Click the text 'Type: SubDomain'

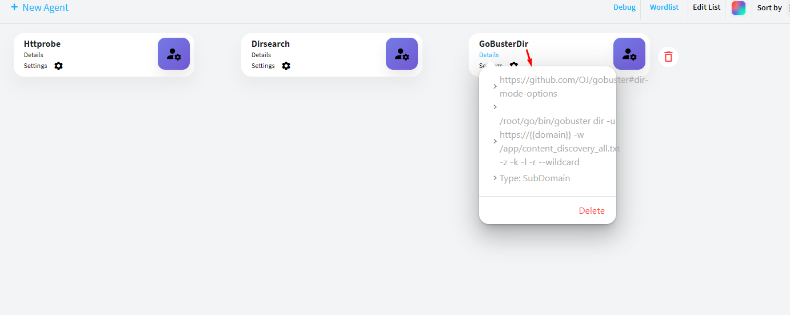pyautogui.click(x=535, y=178)
